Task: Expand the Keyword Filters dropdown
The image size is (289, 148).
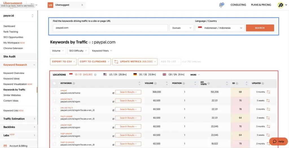Action: [102, 51]
